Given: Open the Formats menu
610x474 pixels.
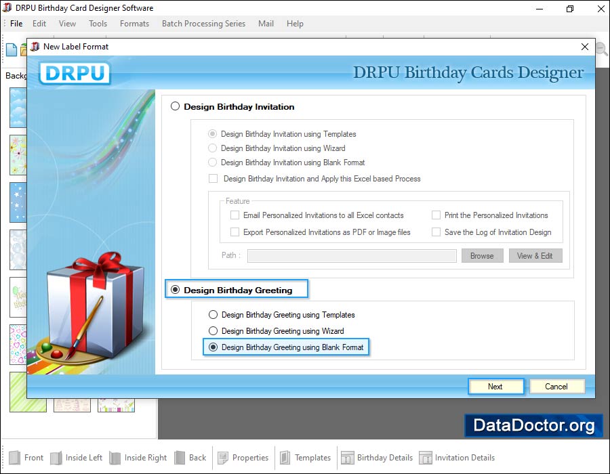Looking at the screenshot, I should click(x=134, y=24).
